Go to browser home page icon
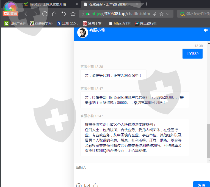The image size is (210, 187). (54, 14)
